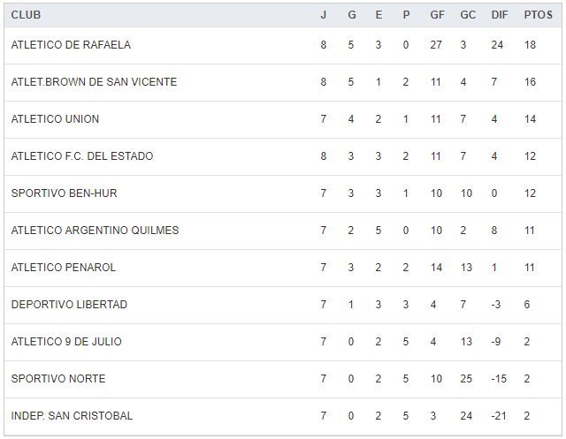The width and height of the screenshot is (566, 439).
Task: Select ATLETICO ARGENTINO QUILMES club name
Action: 95,231
